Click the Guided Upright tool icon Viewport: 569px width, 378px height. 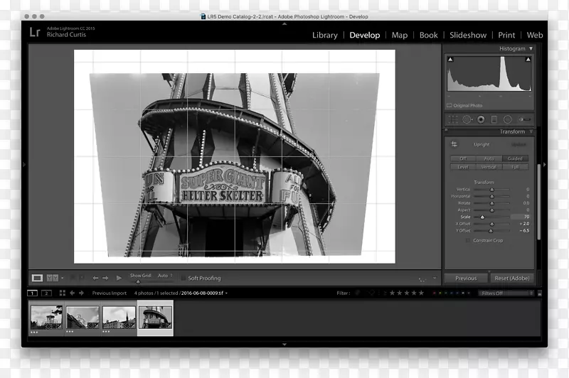(454, 144)
